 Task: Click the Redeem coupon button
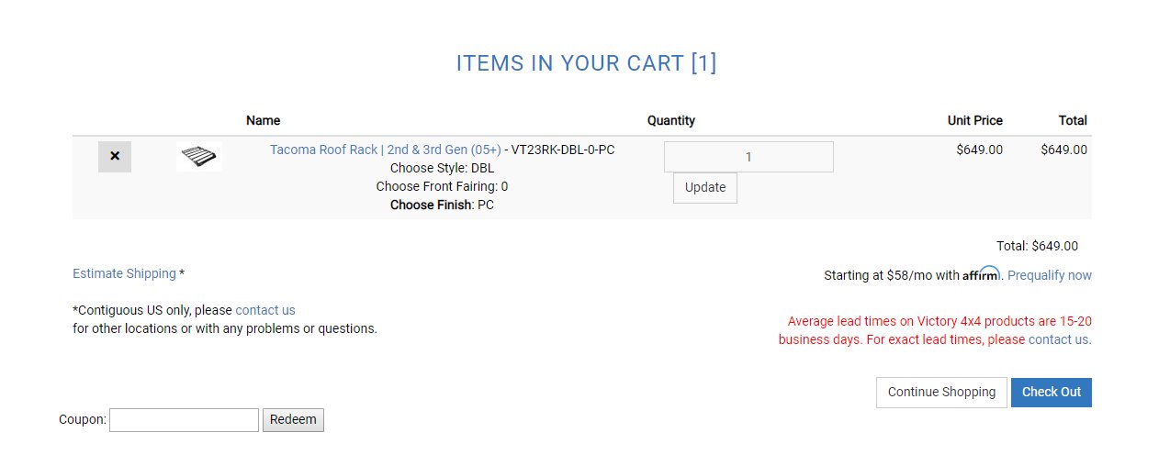293,420
